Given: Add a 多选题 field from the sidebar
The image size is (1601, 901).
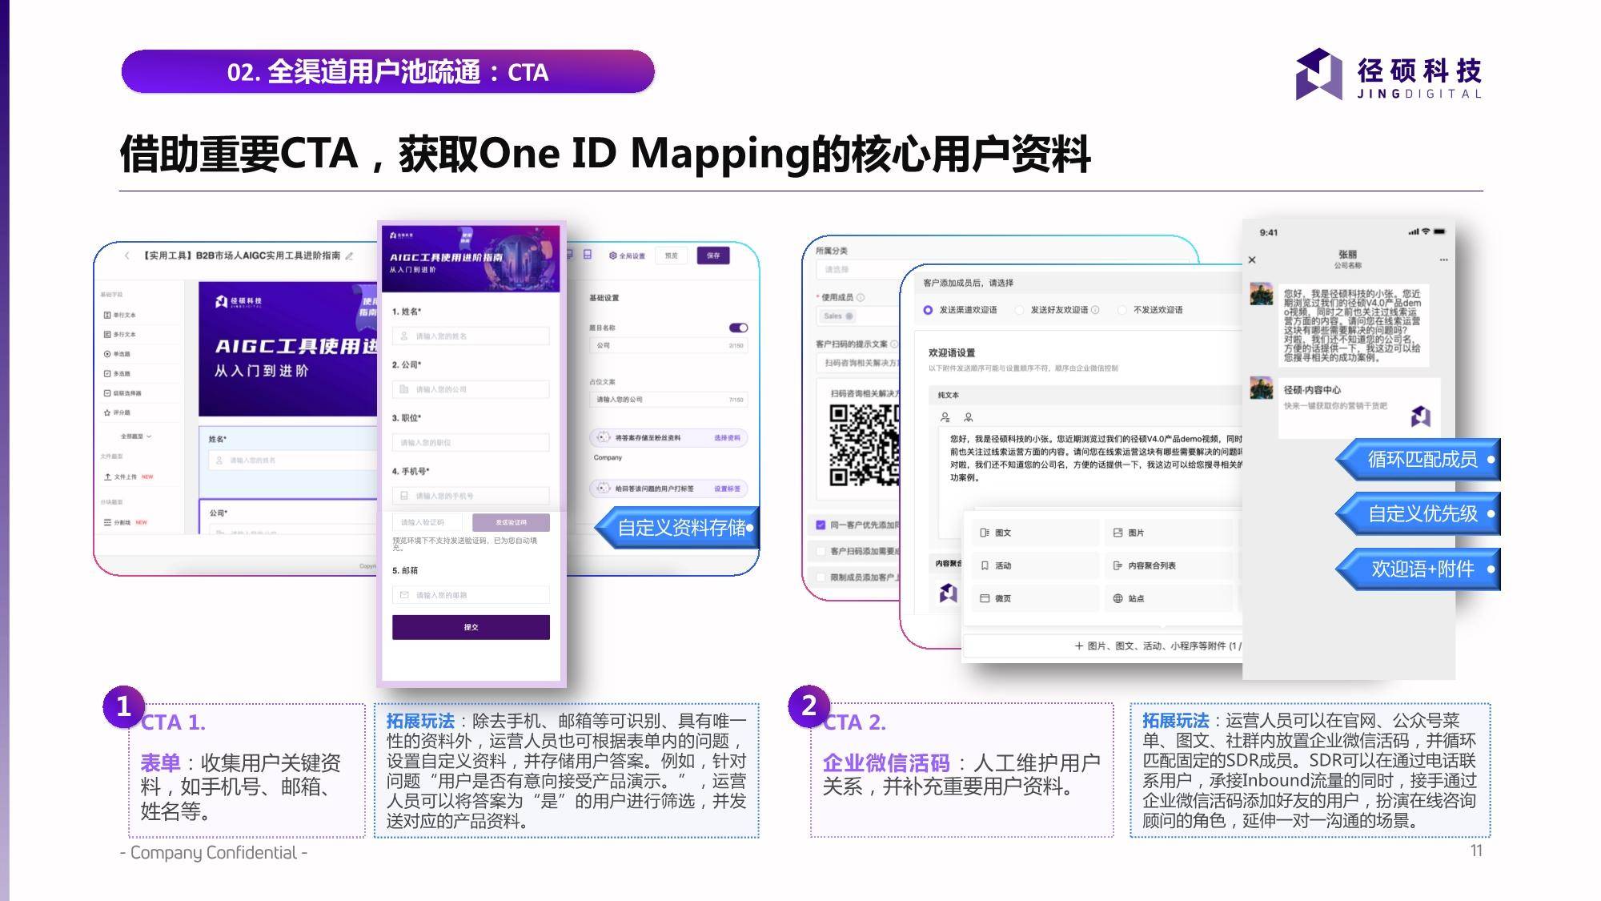Looking at the screenshot, I should point(118,373).
